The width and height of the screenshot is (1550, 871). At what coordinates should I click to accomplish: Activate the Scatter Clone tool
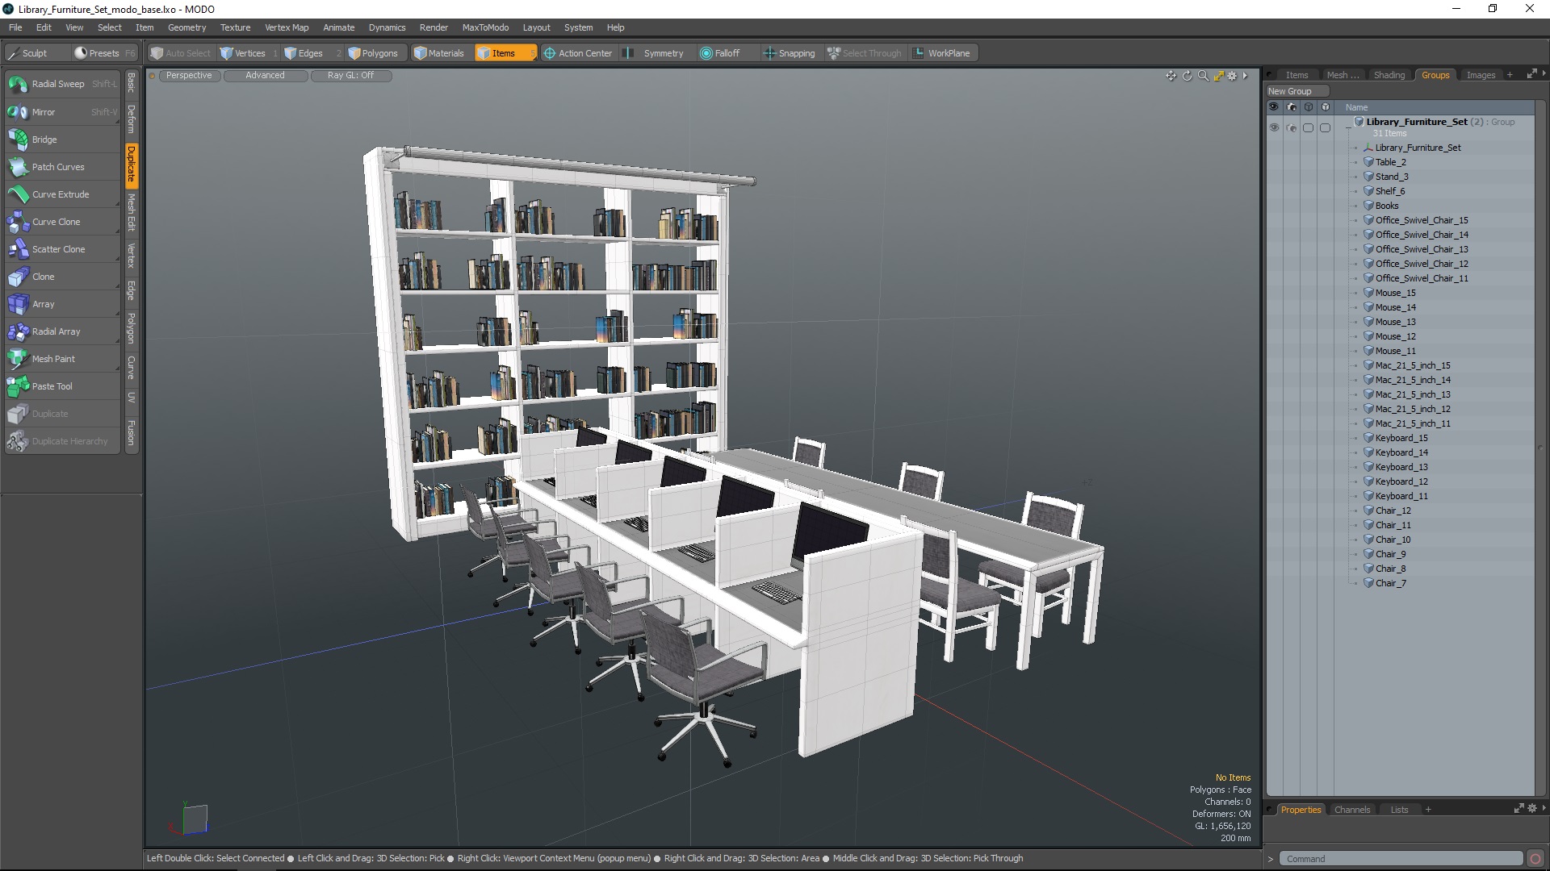pyautogui.click(x=58, y=249)
